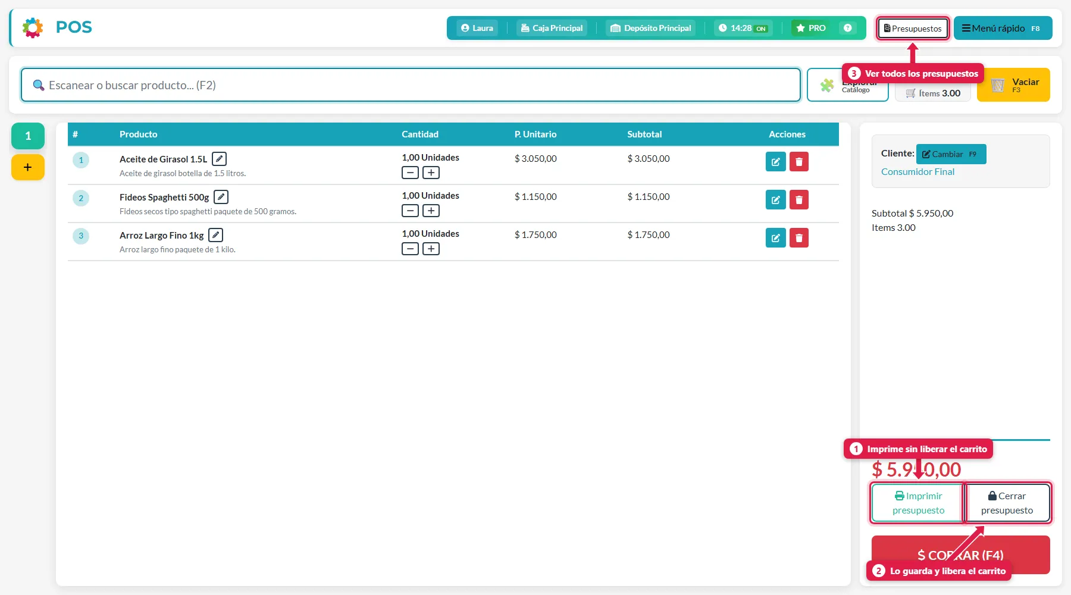Image resolution: width=1071 pixels, height=595 pixels.
Task: Open the help question mark icon
Action: pos(848,28)
